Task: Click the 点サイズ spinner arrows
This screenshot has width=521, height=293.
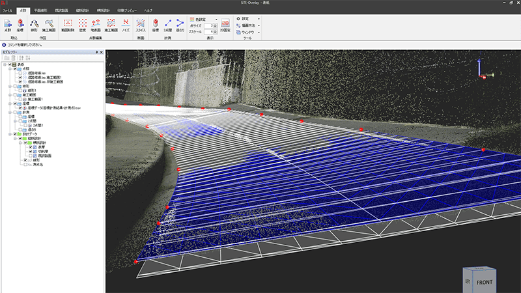Action: (x=216, y=25)
